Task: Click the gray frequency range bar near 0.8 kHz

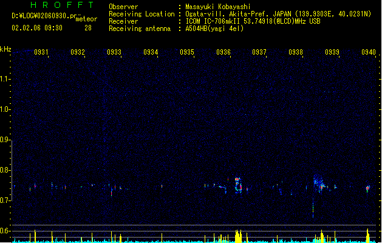Action: [x=12, y=171]
